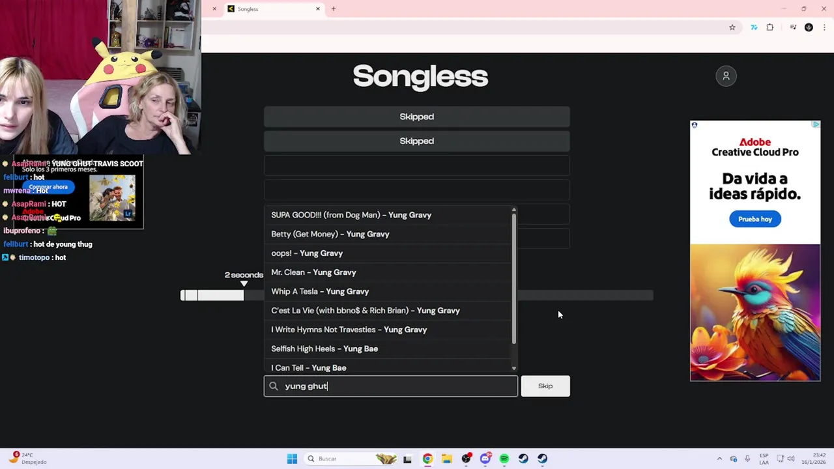Click the second 'Skipped' guess row
The height and width of the screenshot is (469, 834).
coord(417,141)
